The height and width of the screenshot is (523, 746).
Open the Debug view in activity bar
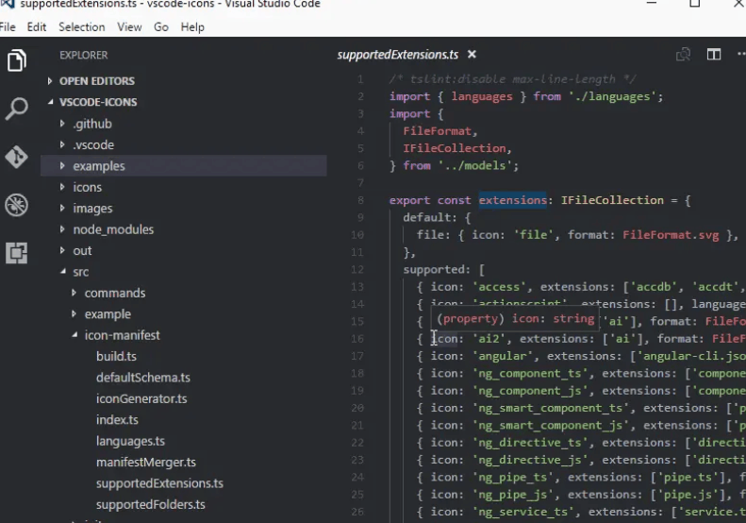[17, 205]
